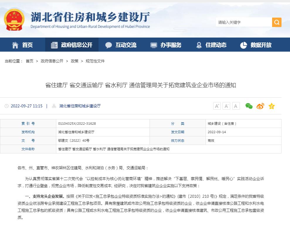Click the WeChat share icon

249,106
